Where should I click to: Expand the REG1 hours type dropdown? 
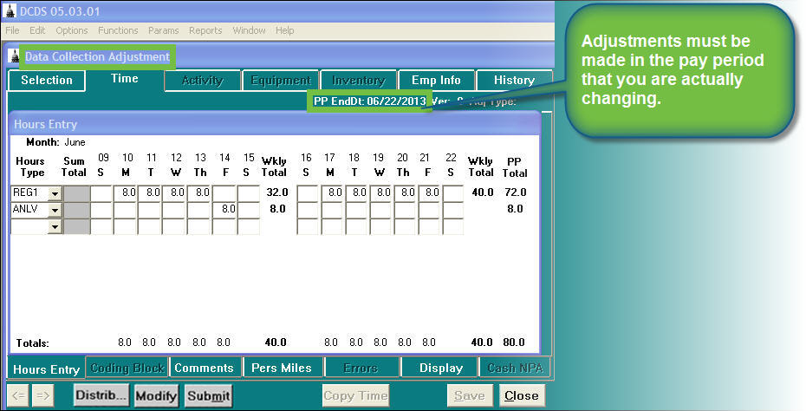pos(55,193)
